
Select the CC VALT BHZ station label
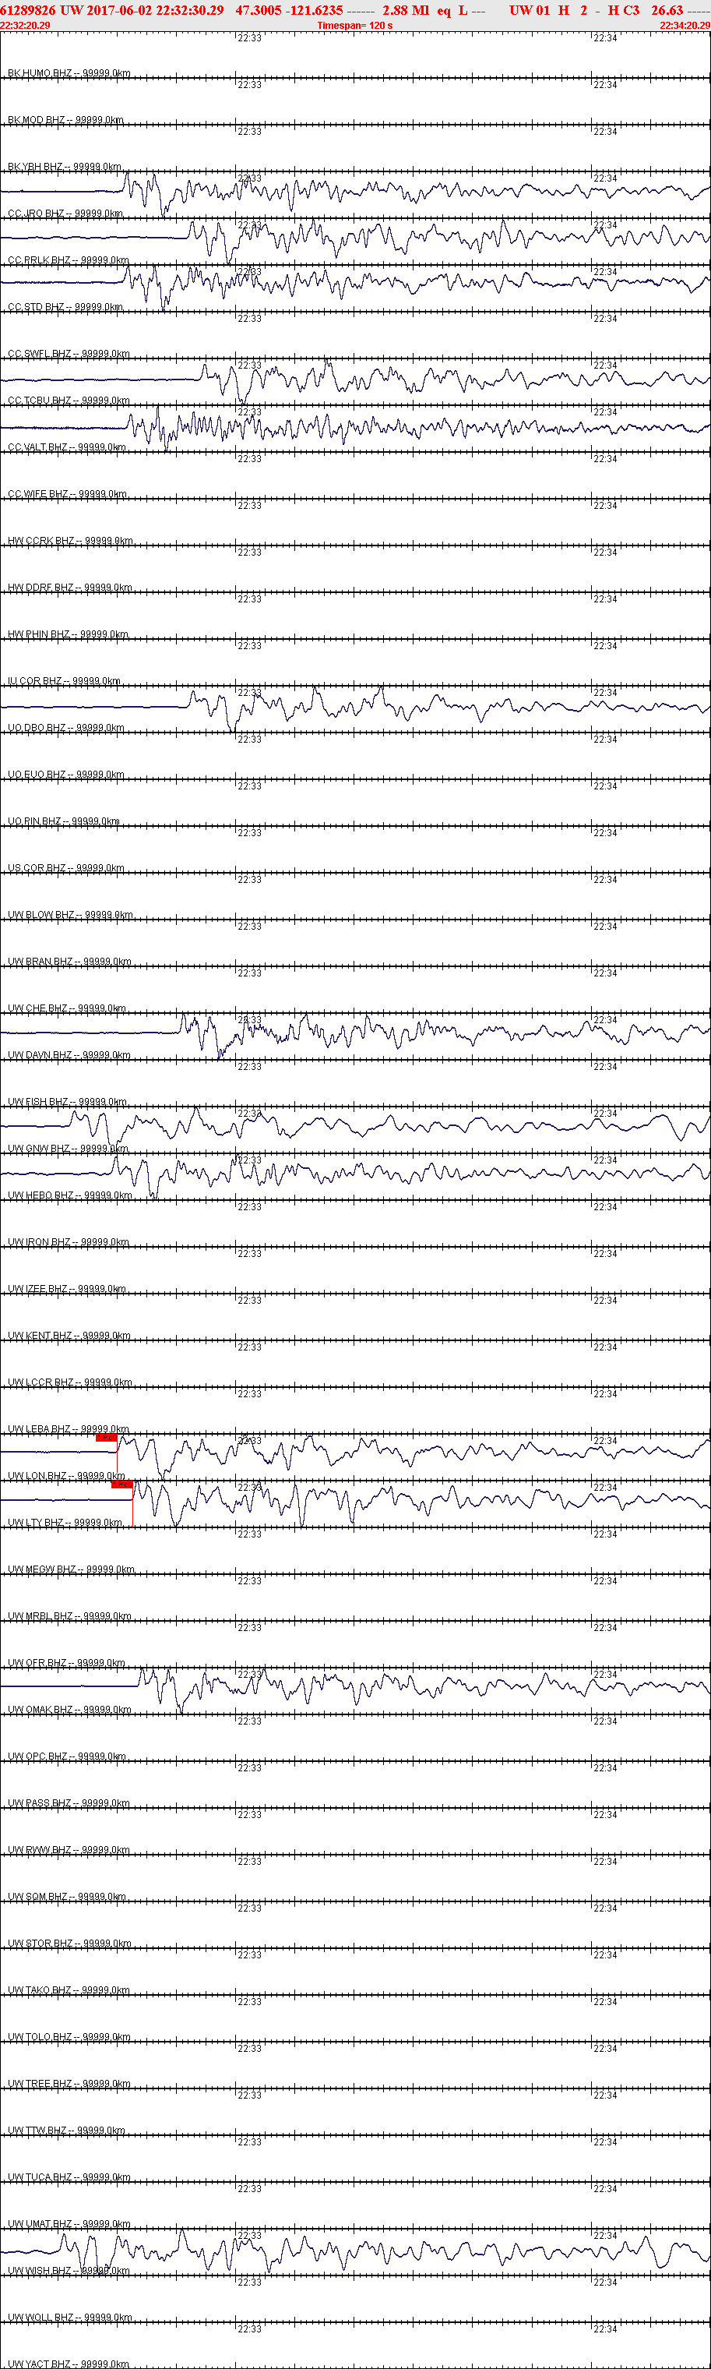tap(67, 447)
